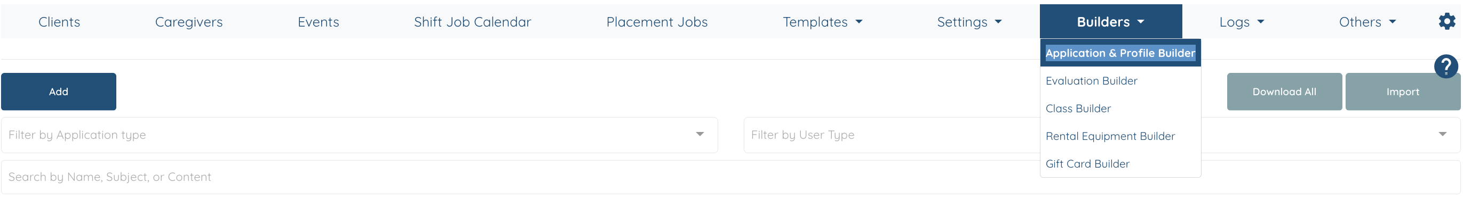The height and width of the screenshot is (199, 1463).
Task: Click the Import button
Action: [x=1402, y=92]
